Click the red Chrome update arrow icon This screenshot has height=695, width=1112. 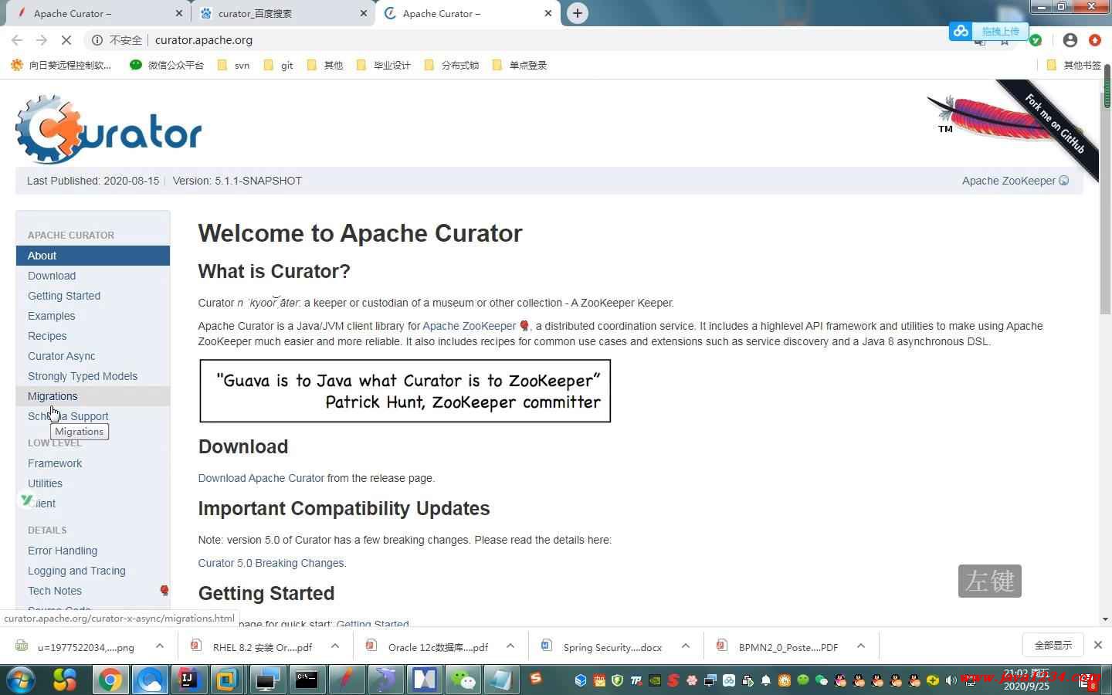coord(1094,40)
